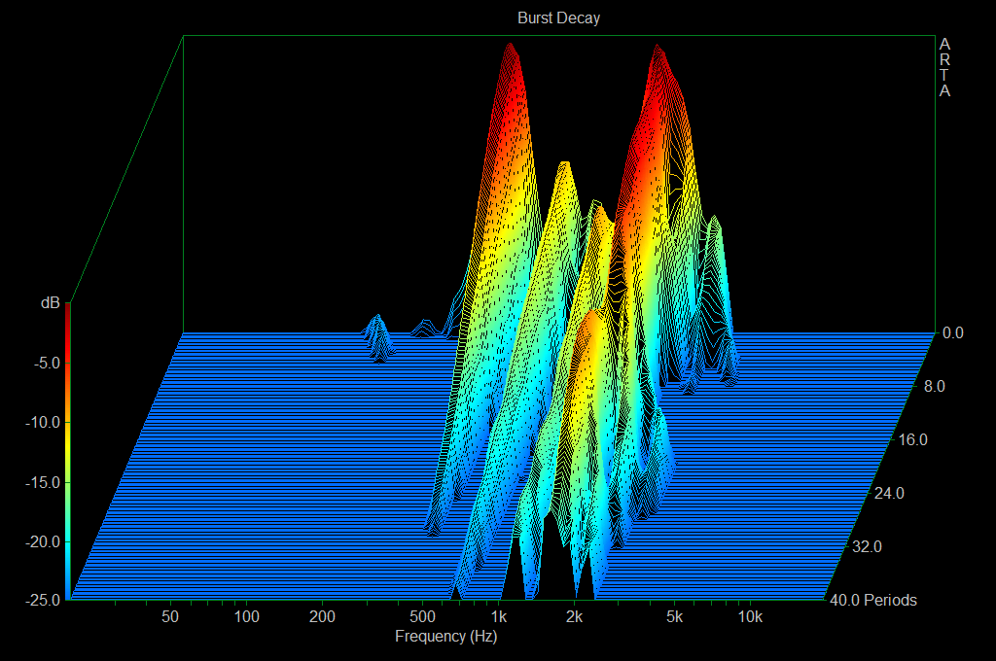Click the dB axis label
The height and width of the screenshot is (661, 996).
point(51,303)
